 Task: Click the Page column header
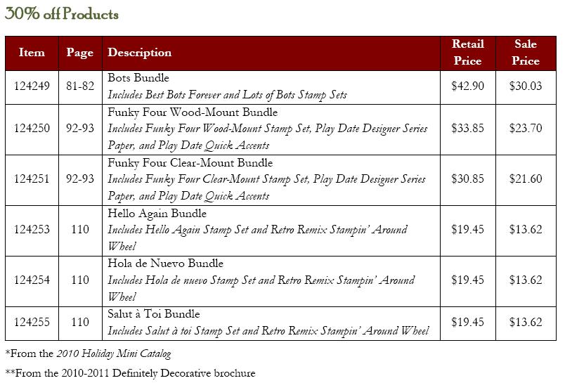(x=80, y=53)
